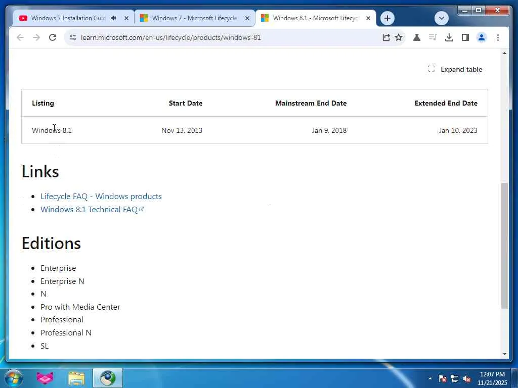
Task: Click the Start Date column header
Action: tap(186, 103)
